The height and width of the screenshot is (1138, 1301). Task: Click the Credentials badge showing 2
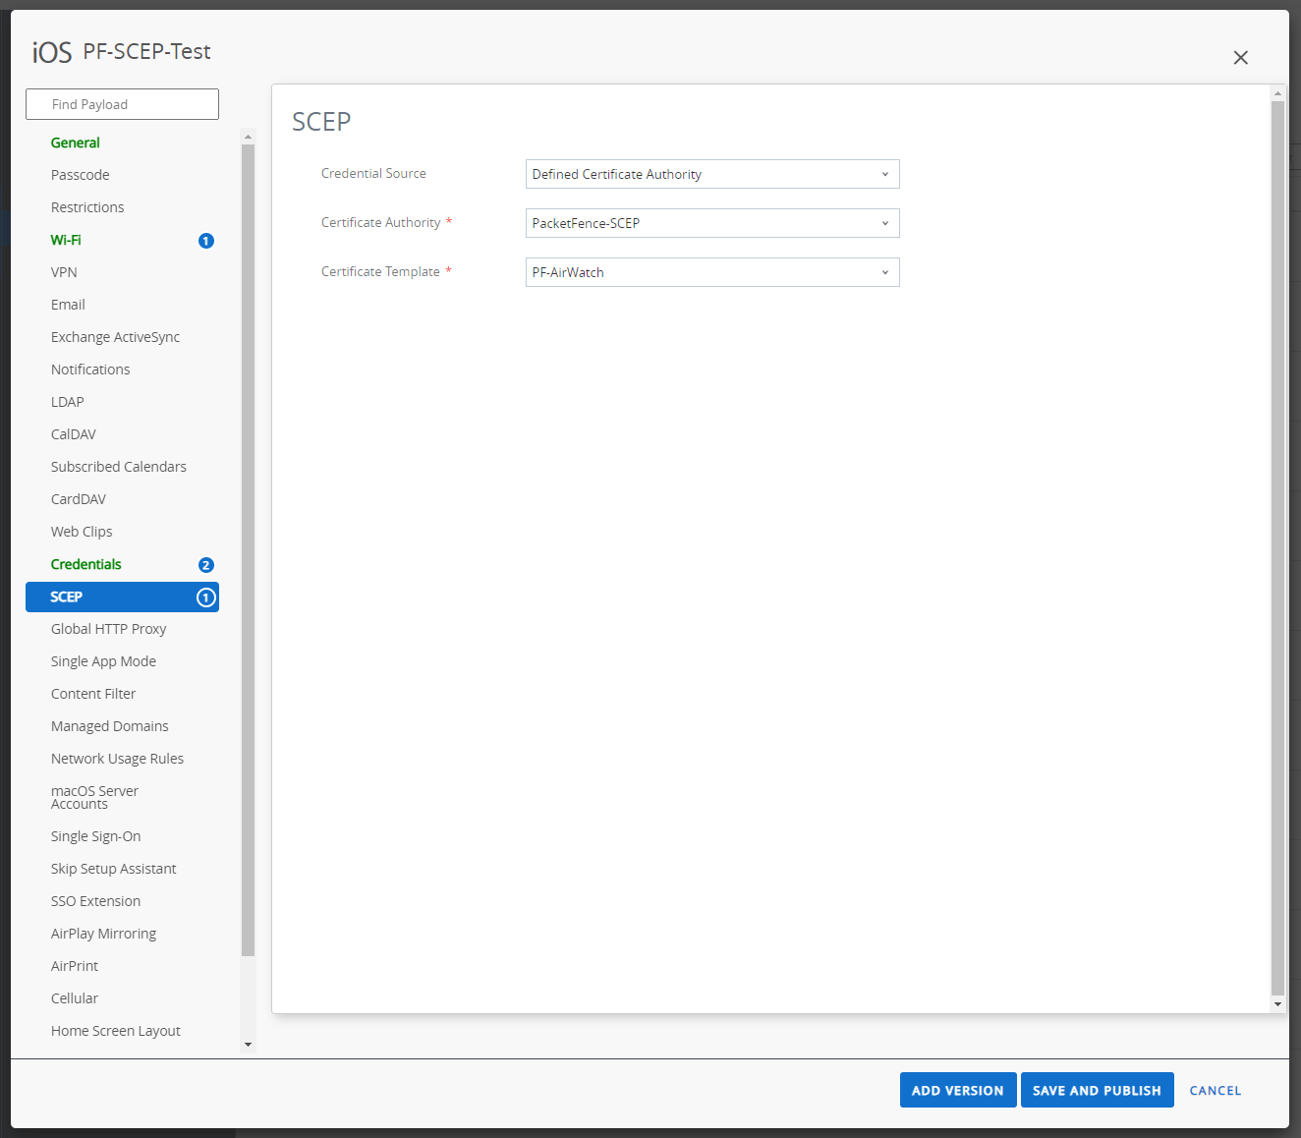tap(206, 565)
